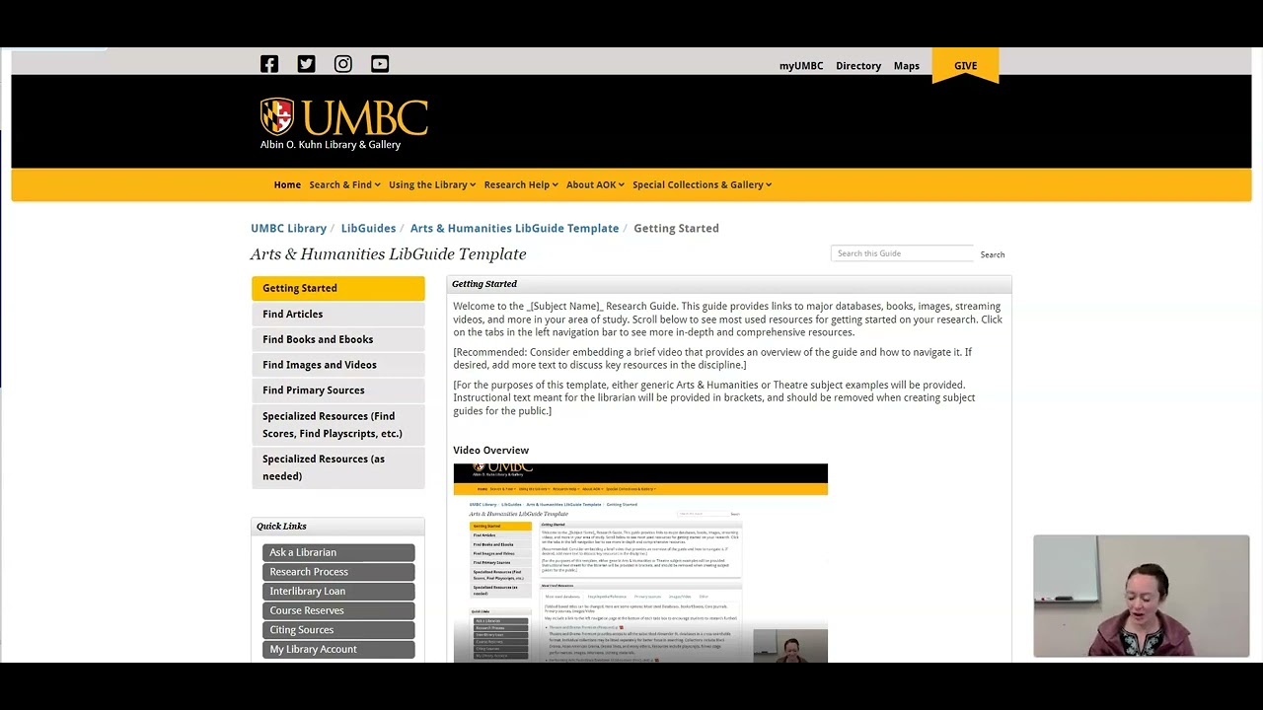Select the Getting Started tab
The width and height of the screenshot is (1263, 710).
(x=338, y=288)
